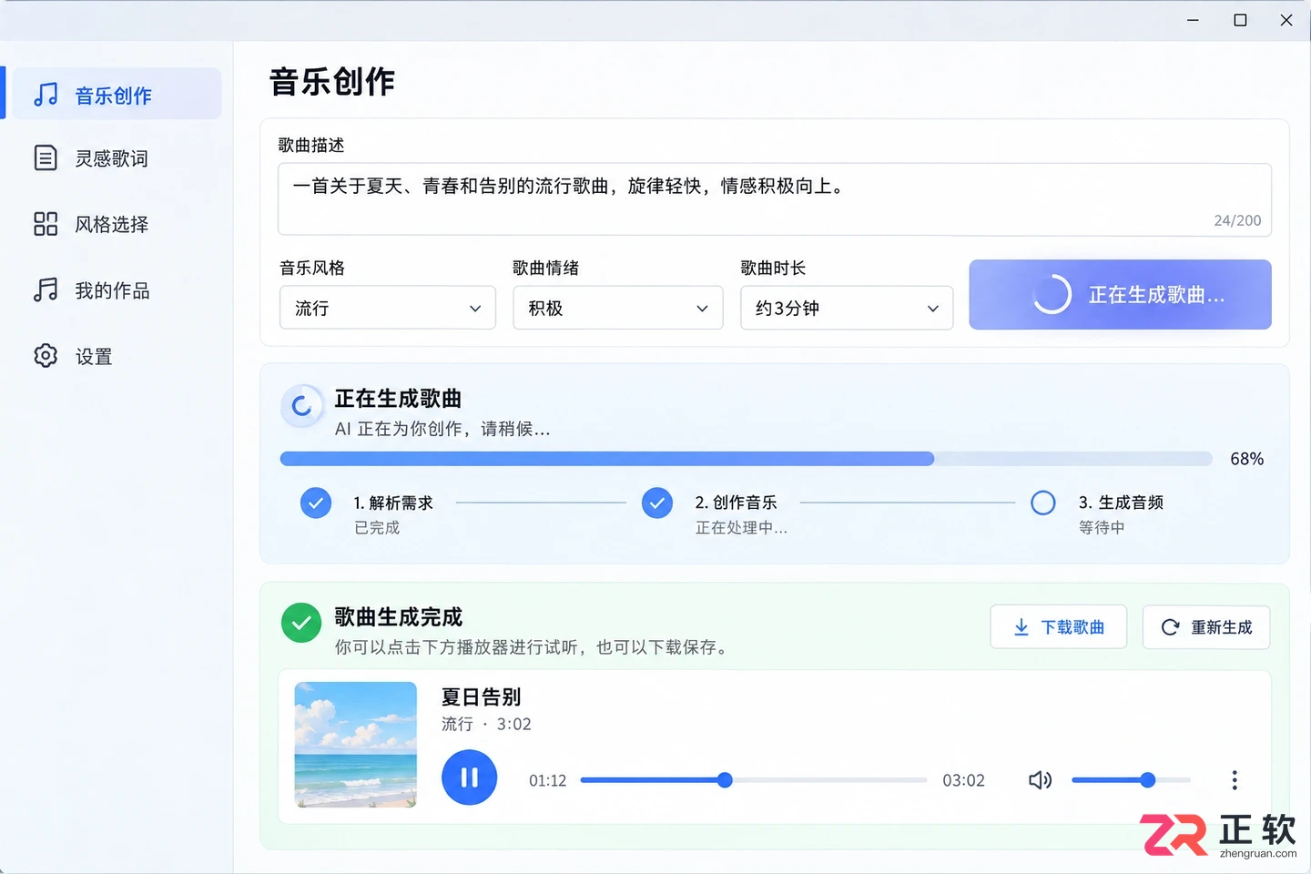Click the elapsed time 01:12
This screenshot has width=1311, height=874.
coord(547,780)
